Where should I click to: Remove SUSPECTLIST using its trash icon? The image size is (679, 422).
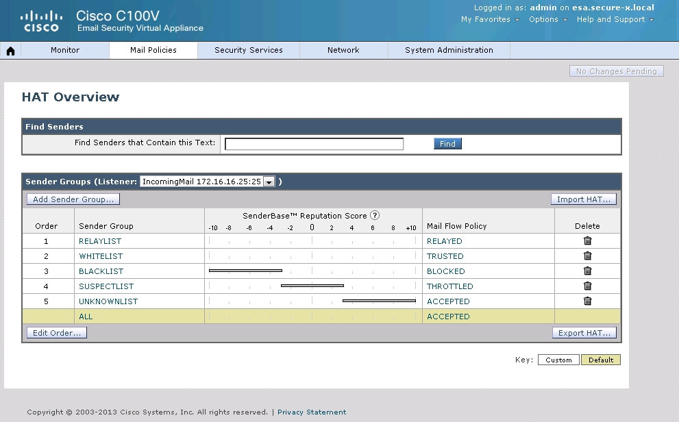587,286
